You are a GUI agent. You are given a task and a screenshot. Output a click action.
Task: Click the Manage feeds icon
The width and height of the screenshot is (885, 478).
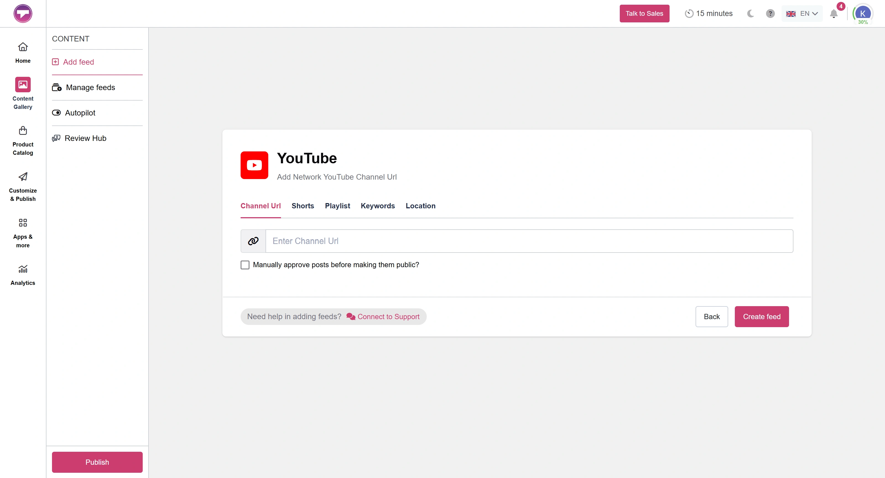point(57,87)
